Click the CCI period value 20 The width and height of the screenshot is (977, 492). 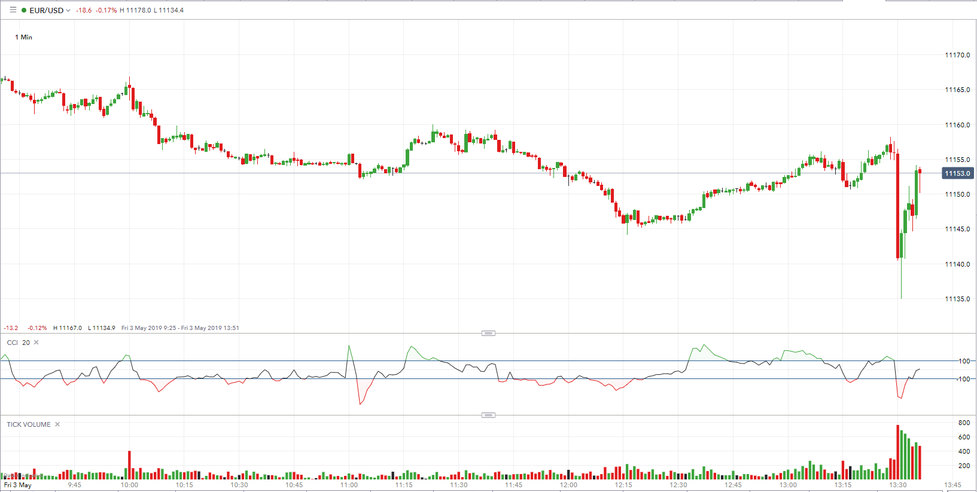click(x=26, y=343)
